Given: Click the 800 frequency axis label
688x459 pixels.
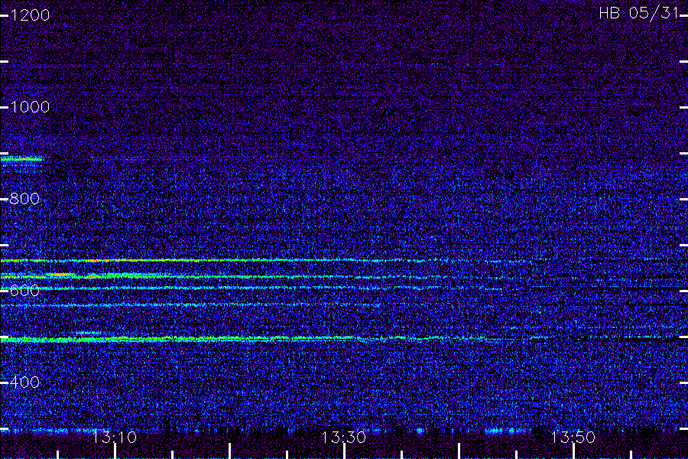Looking at the screenshot, I should (24, 199).
